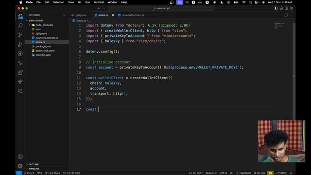Click the remote window indicator in status bar

pos(18,173)
